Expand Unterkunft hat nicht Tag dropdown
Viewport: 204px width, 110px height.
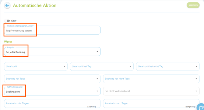tap(168, 66)
